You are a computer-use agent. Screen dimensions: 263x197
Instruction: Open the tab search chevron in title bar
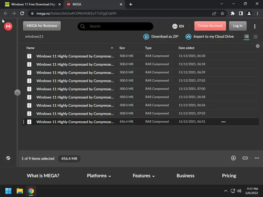pos(222,4)
